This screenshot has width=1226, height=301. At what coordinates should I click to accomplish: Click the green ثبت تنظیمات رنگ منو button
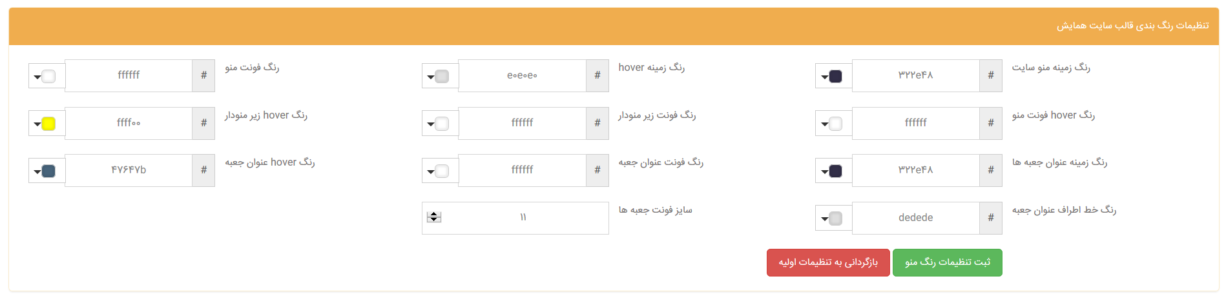tap(947, 262)
